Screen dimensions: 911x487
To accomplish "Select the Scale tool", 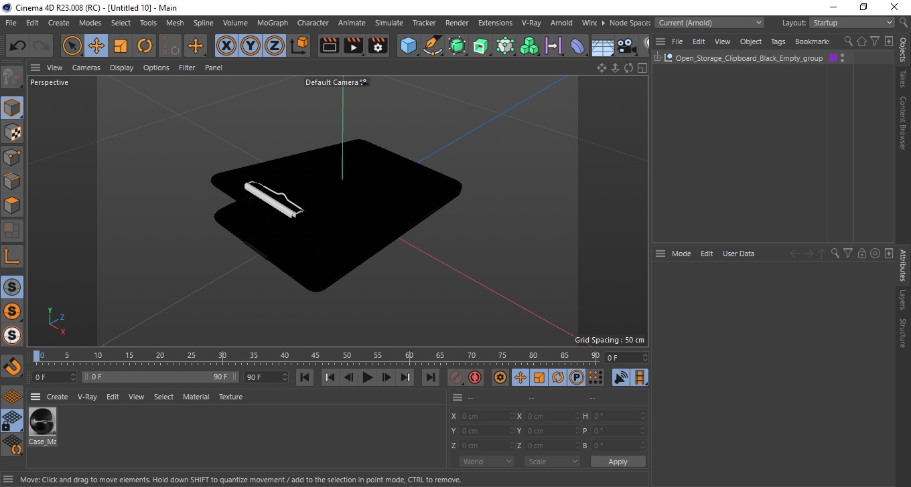I will (x=121, y=46).
